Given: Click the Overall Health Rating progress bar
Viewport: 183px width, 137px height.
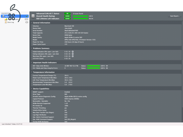Looking at the screenshot, I should tap(81, 16).
